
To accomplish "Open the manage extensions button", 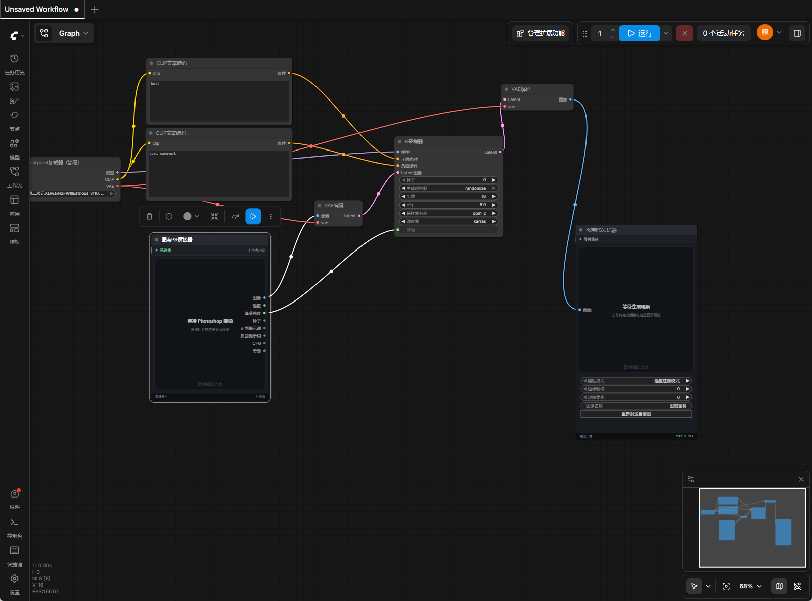I will (540, 33).
